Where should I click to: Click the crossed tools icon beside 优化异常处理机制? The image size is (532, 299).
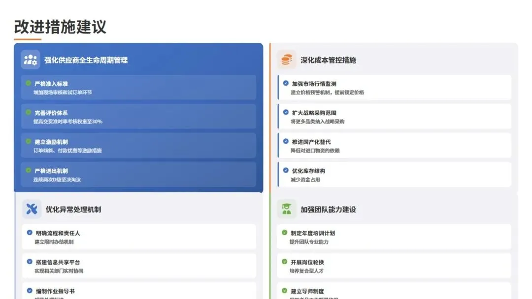pyautogui.click(x=32, y=209)
